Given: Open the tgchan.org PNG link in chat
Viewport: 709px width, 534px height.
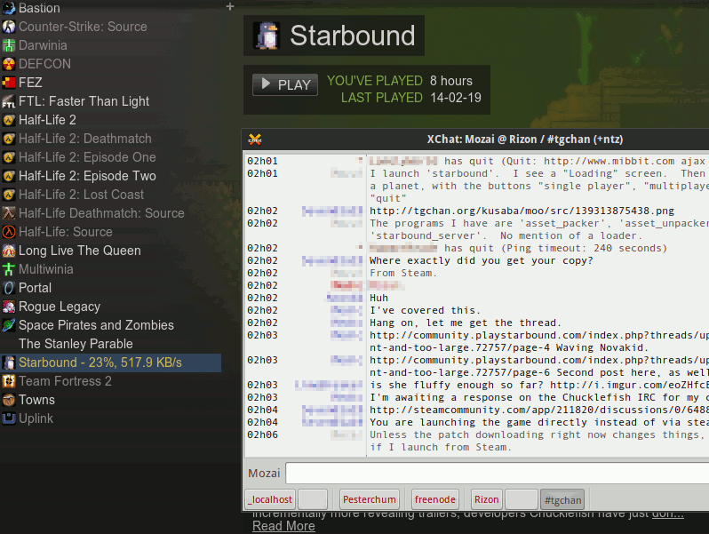Looking at the screenshot, I should (x=522, y=211).
